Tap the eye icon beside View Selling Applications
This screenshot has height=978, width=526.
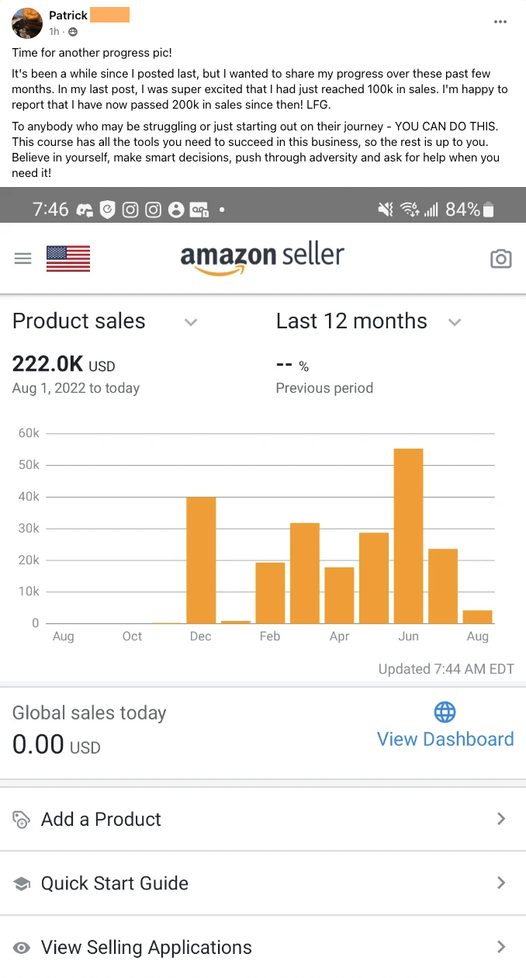pyautogui.click(x=22, y=948)
